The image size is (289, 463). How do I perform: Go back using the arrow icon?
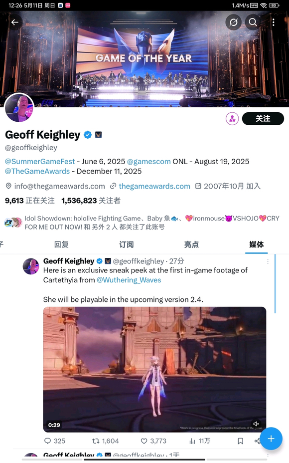[15, 22]
